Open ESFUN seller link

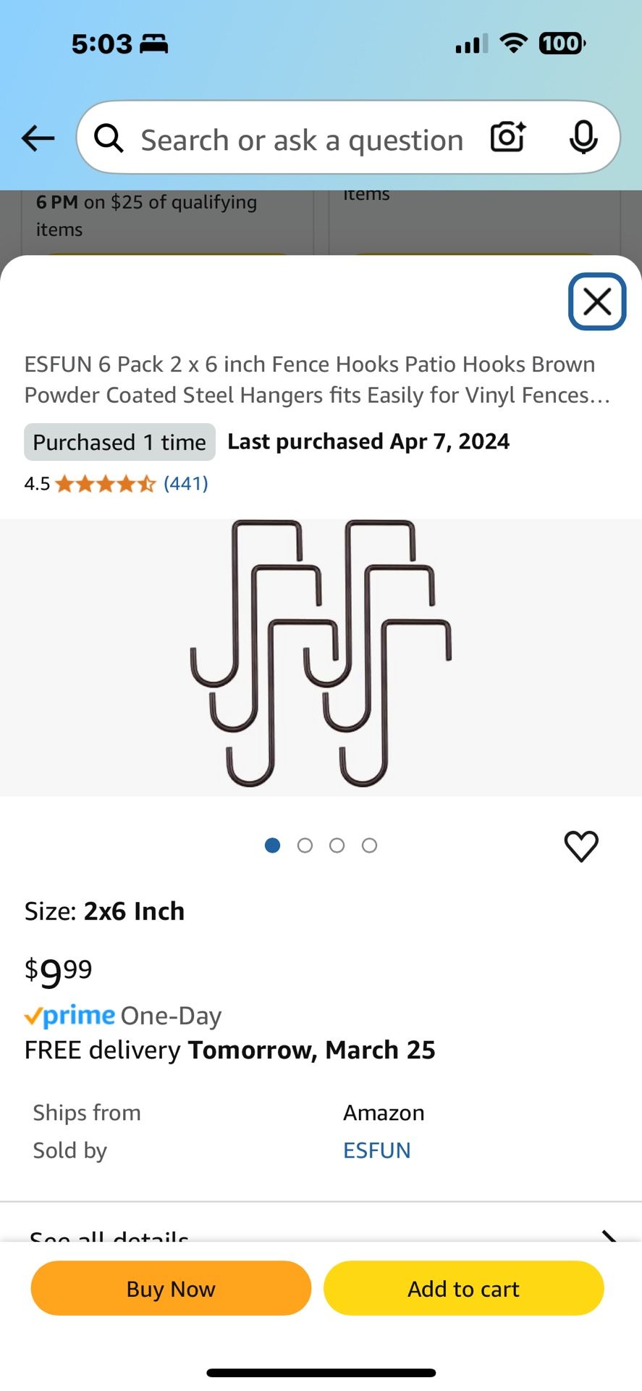[376, 1150]
